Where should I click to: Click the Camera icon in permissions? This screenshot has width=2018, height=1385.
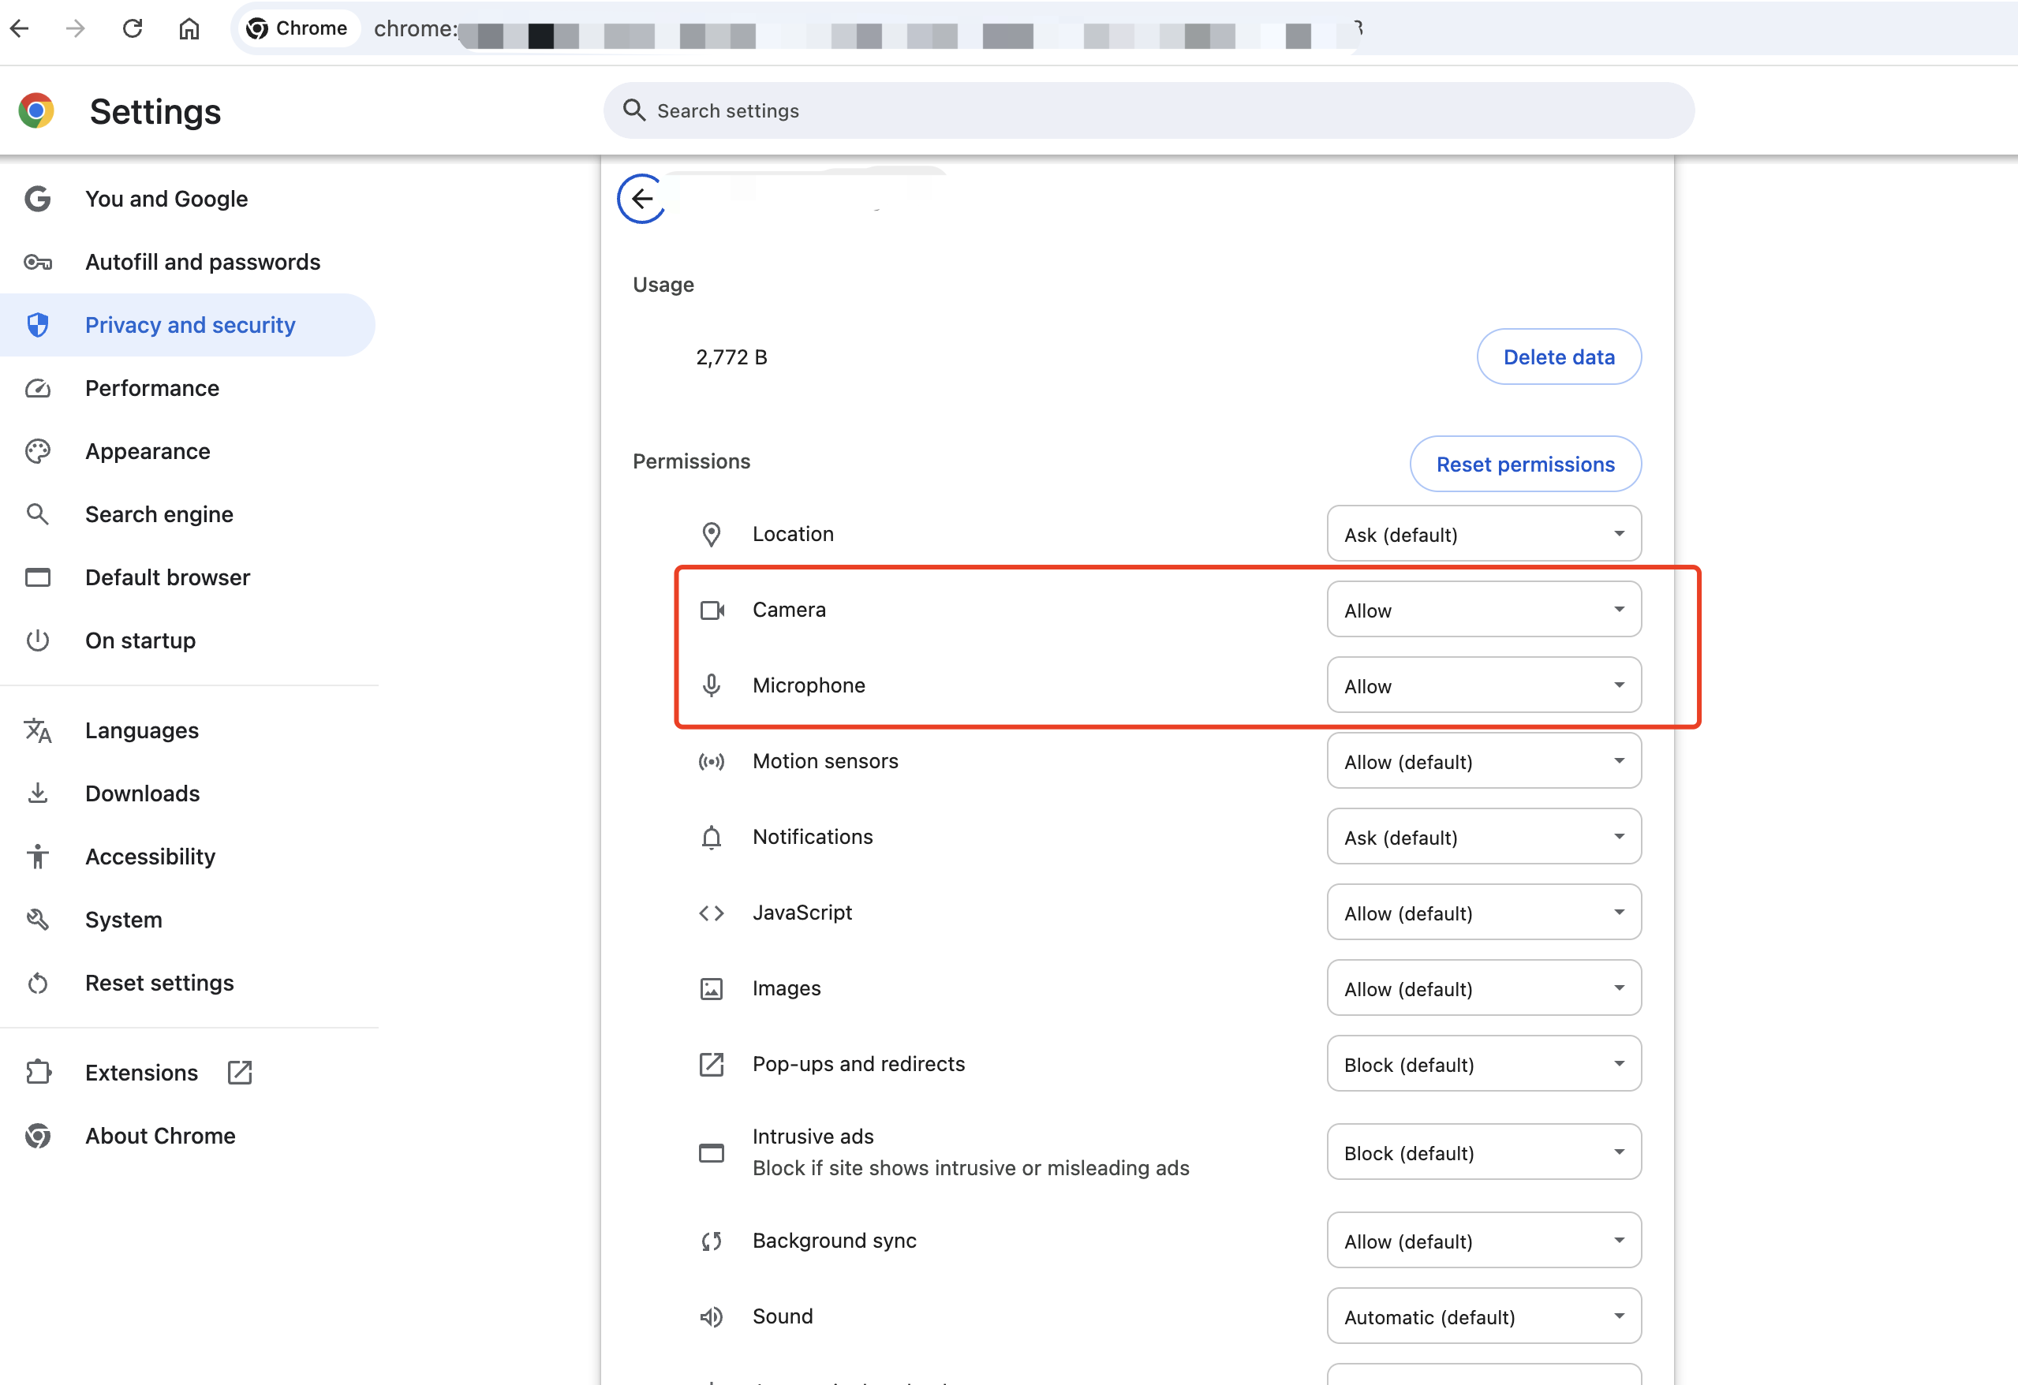[x=712, y=610]
